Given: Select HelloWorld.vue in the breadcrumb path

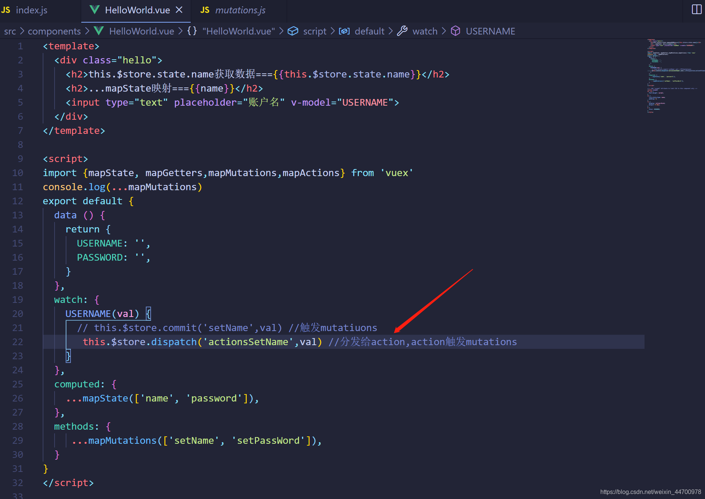Looking at the screenshot, I should click(x=142, y=31).
